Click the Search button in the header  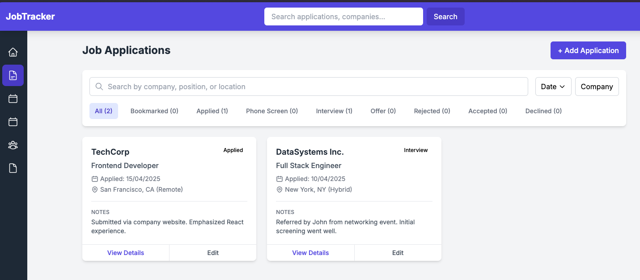pos(445,16)
